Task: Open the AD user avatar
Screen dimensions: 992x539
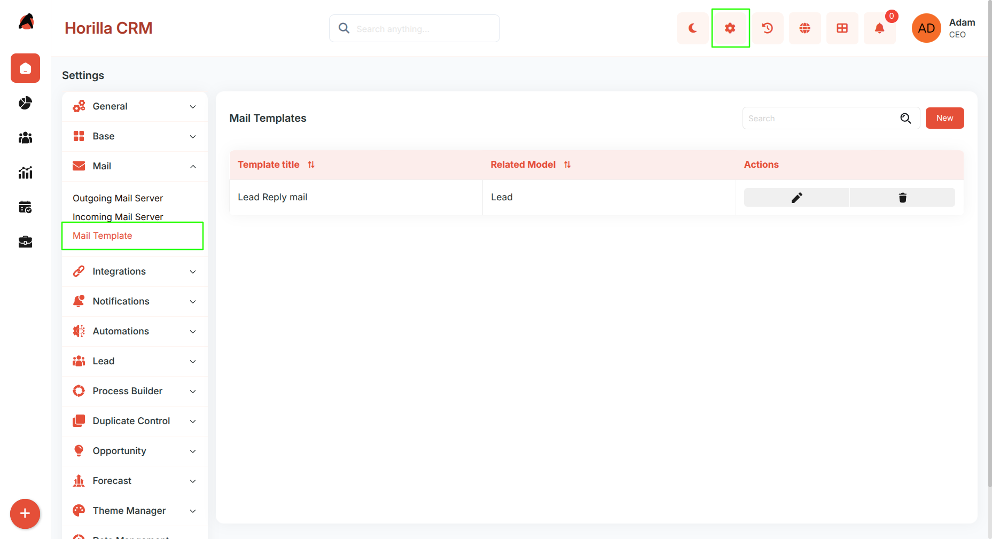Action: [x=926, y=28]
